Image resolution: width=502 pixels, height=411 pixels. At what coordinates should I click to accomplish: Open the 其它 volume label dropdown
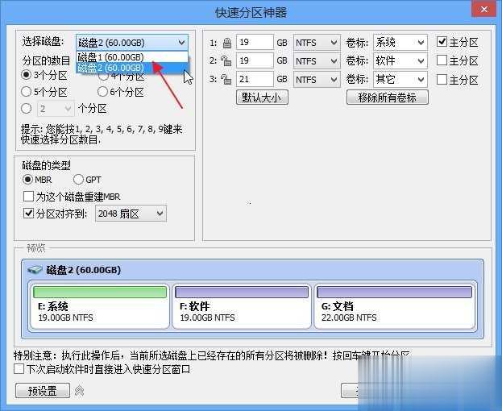point(400,80)
